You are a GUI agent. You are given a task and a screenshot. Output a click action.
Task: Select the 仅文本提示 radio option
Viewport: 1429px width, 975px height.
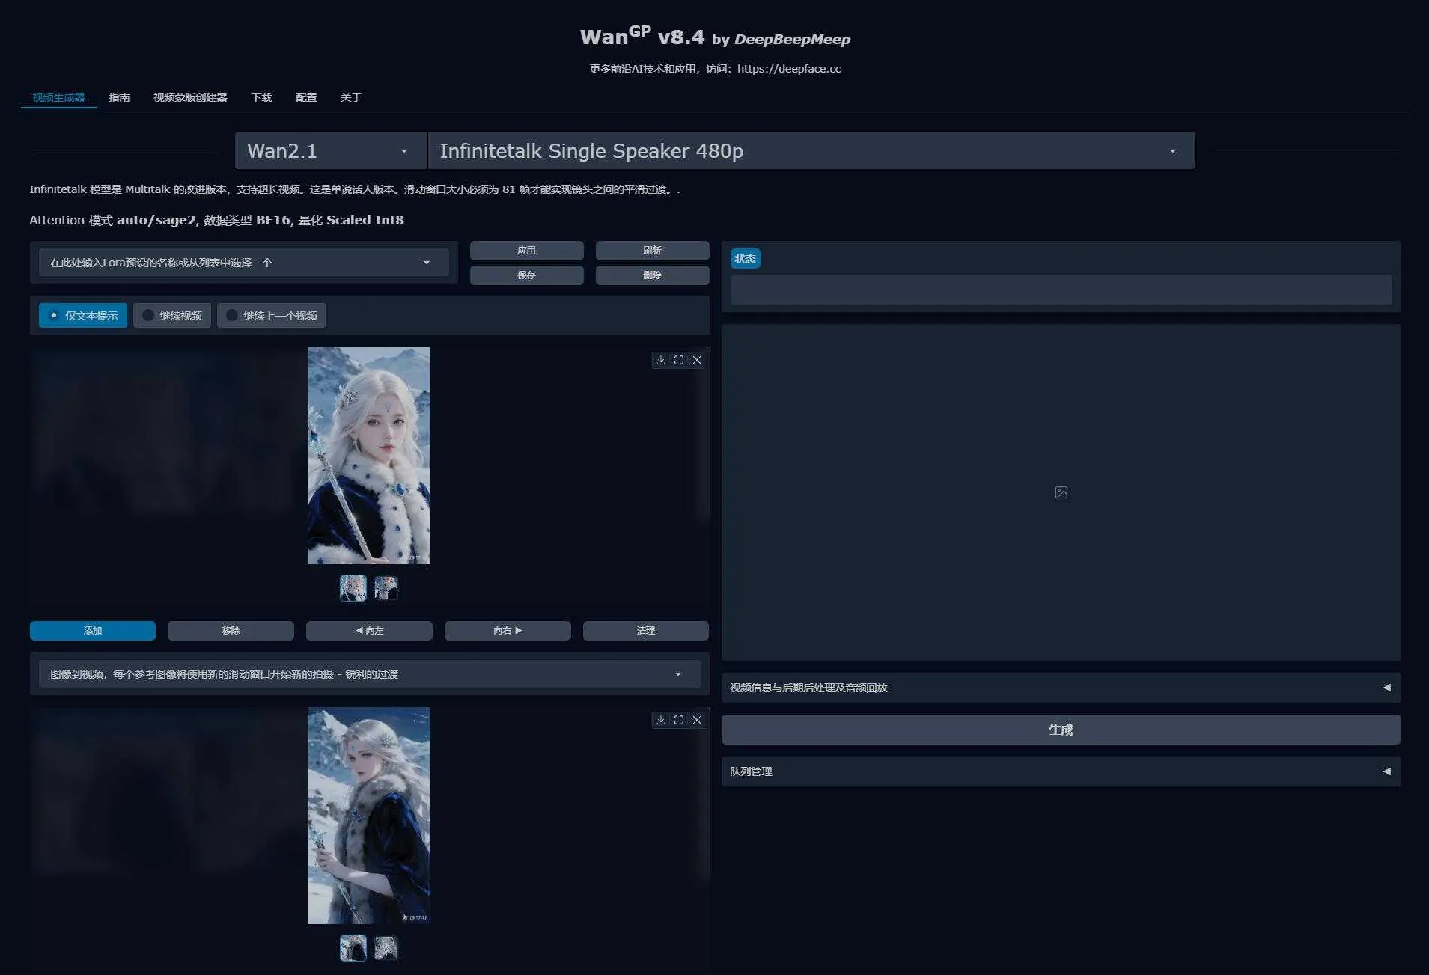83,316
